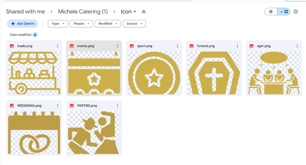The width and height of the screenshot is (306, 165).
Task: Click the sport.png file name
Action: click(x=145, y=46)
